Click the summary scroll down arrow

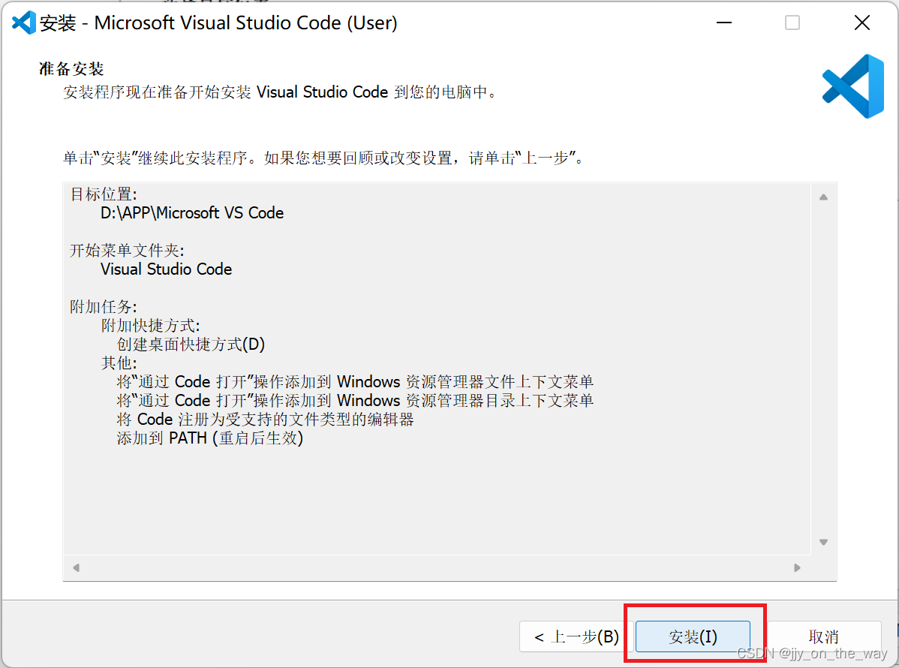(823, 543)
